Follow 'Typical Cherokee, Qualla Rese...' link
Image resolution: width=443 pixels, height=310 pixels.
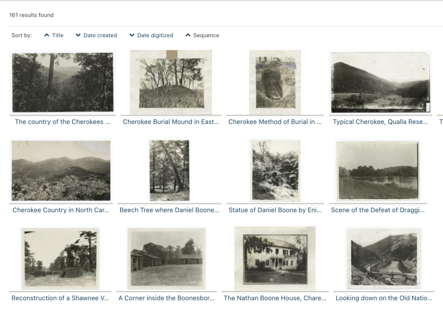tap(380, 121)
